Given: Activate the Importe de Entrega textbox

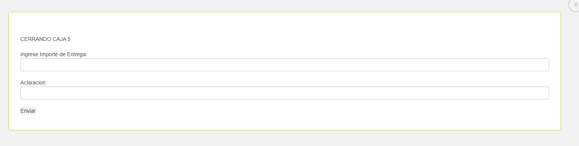Looking at the screenshot, I should coord(284,65).
